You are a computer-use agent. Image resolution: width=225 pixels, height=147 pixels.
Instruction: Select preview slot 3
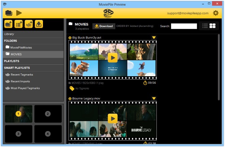[x=18, y=134]
